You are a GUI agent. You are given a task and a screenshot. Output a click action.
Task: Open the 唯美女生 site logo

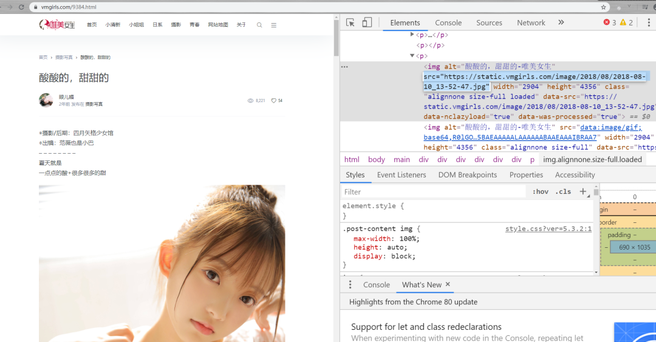[57, 25]
